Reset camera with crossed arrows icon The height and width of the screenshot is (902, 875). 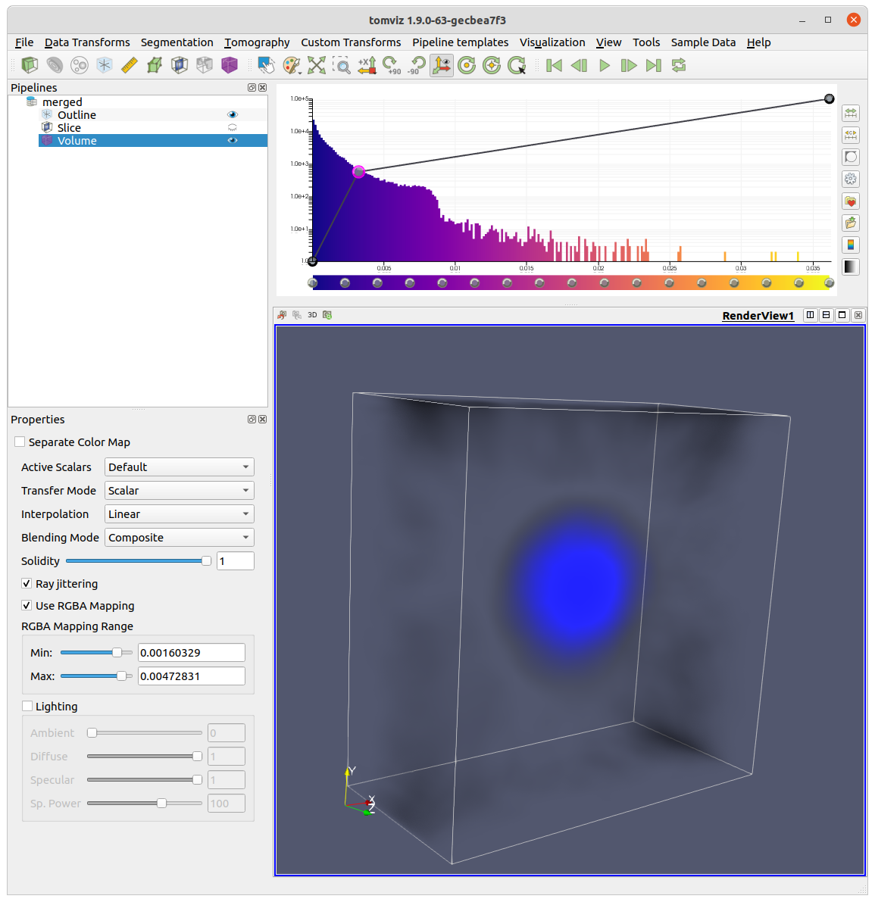317,65
